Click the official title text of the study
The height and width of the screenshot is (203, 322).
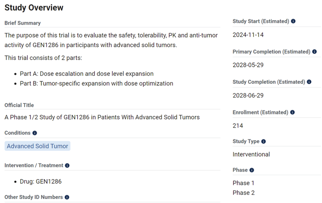[x=102, y=117]
